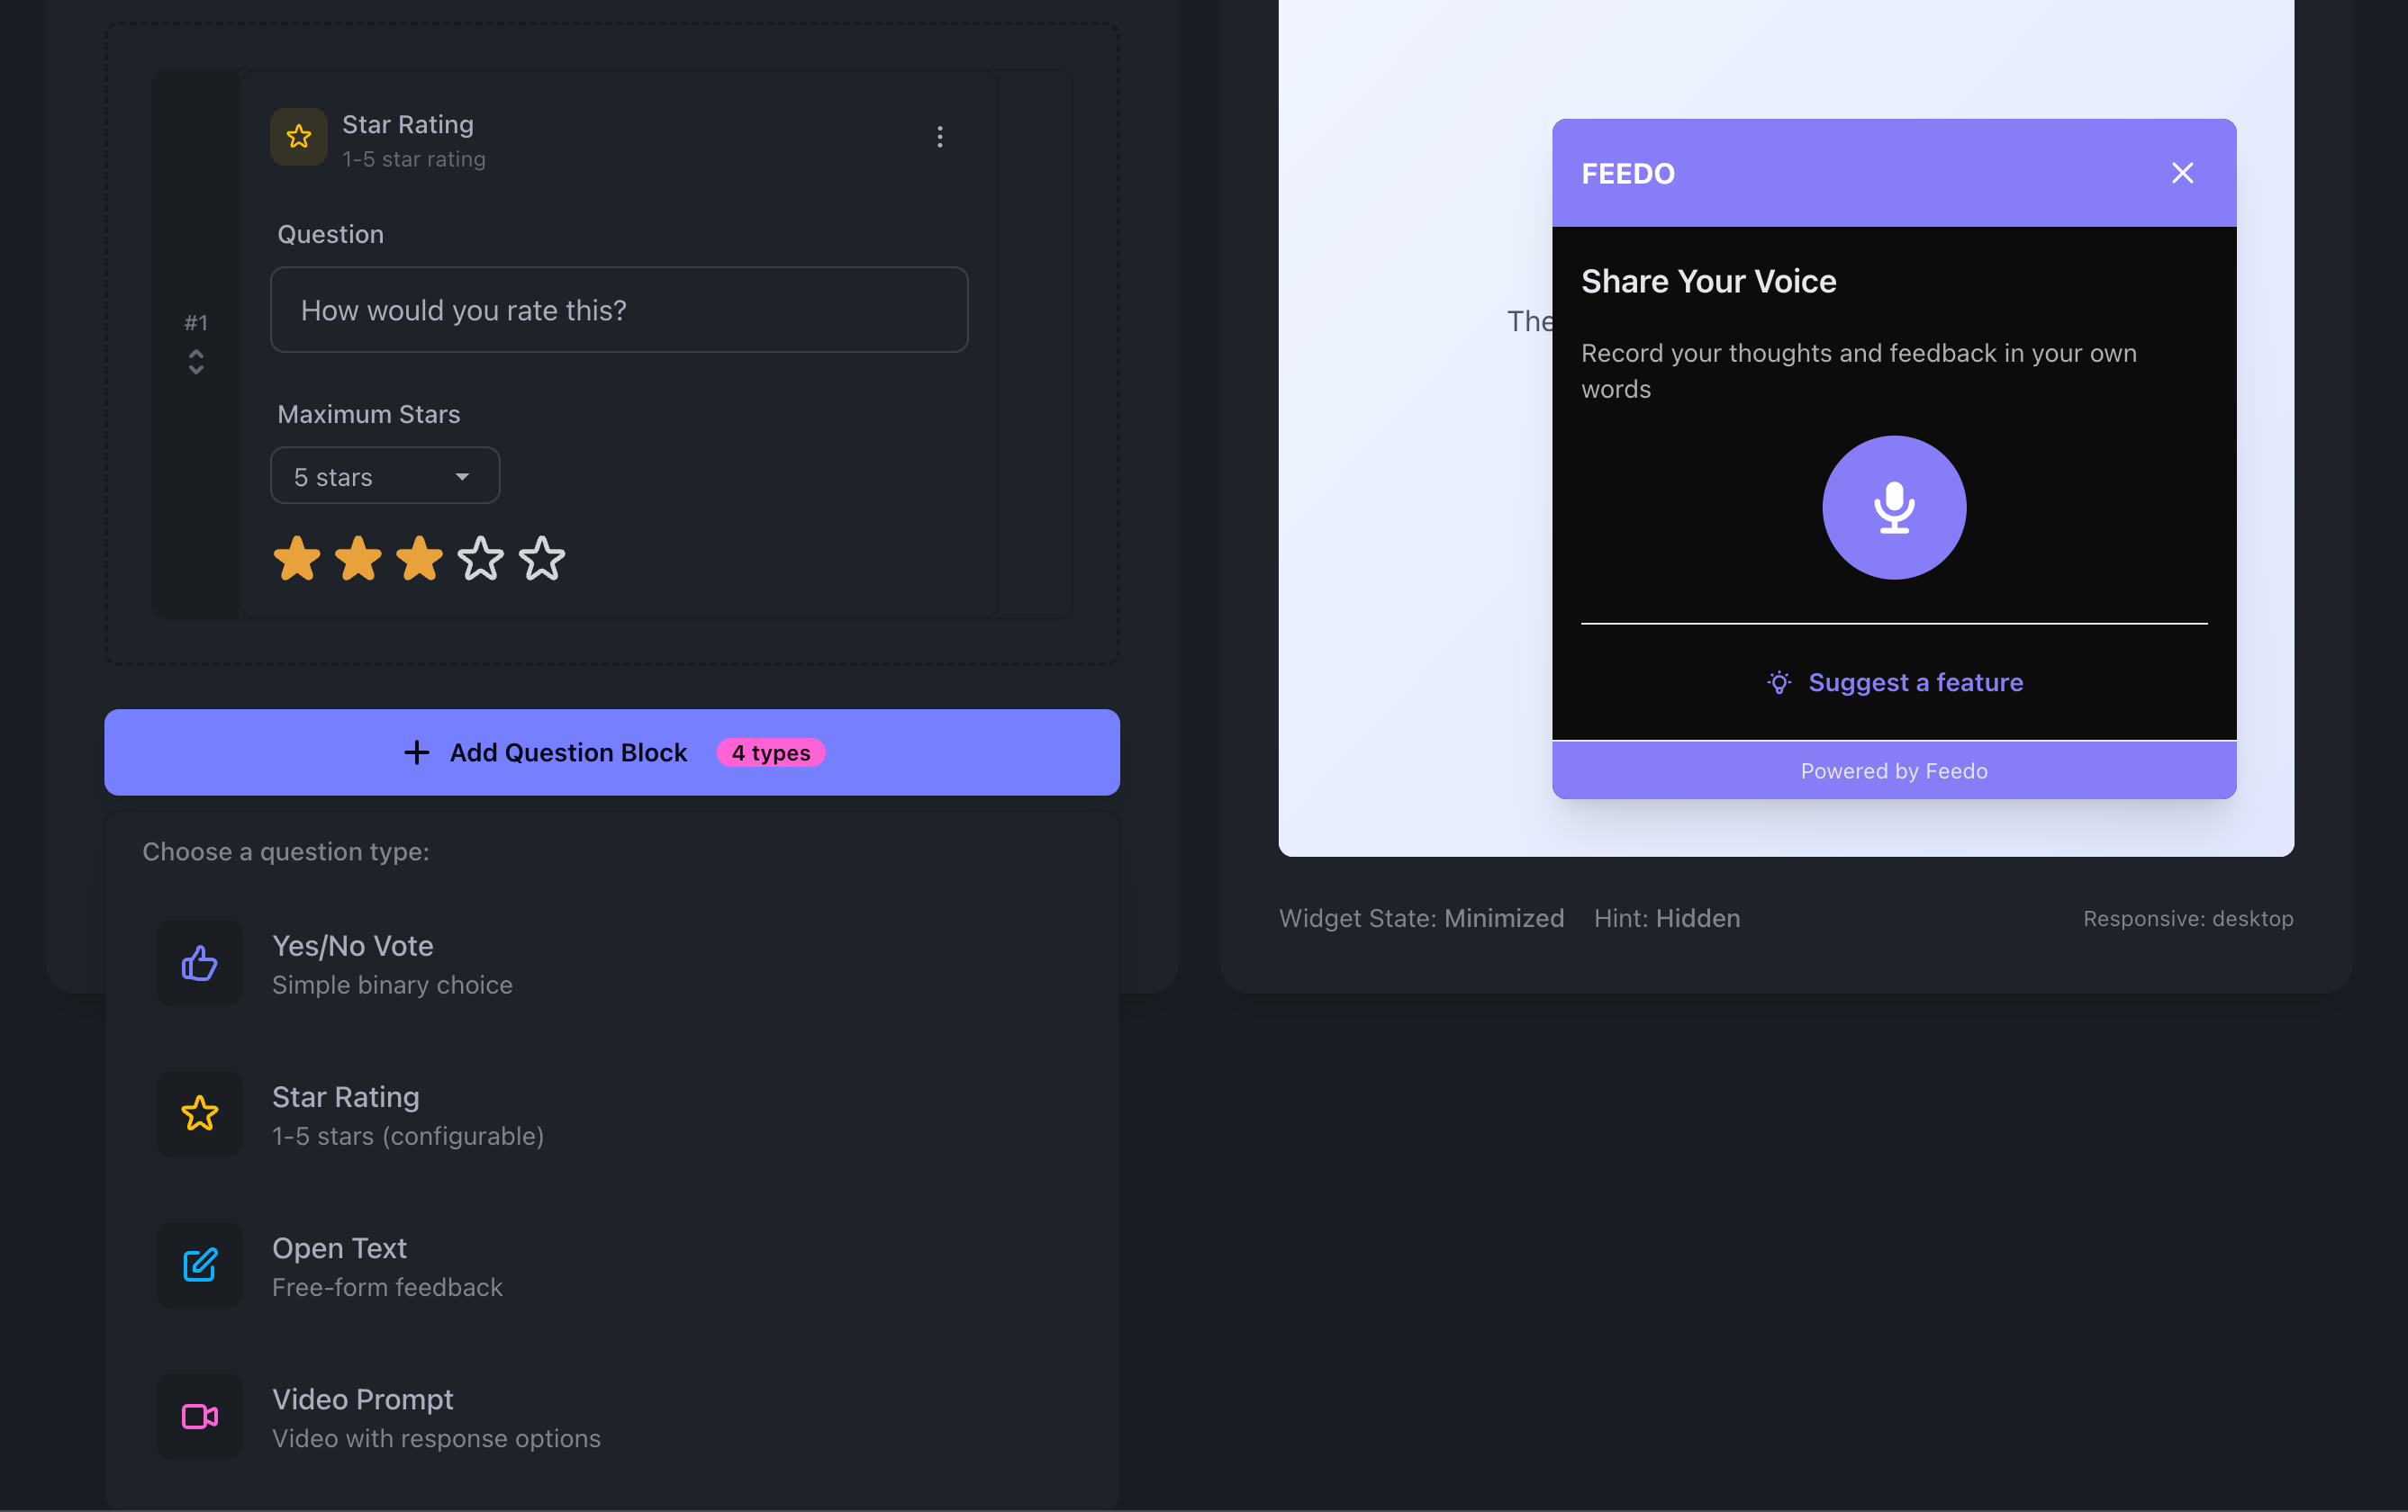Screen dimensions: 2408x1512
Task: Click the Suggest a feature link
Action: tap(1915, 682)
